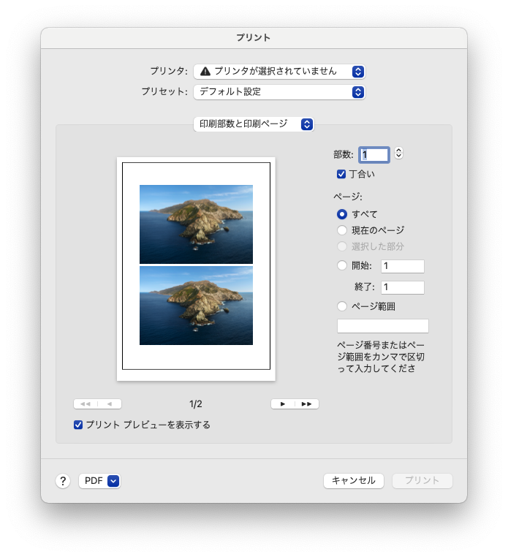This screenshot has width=508, height=557.
Task: Select the すべて pages radio button
Action: tap(342, 214)
